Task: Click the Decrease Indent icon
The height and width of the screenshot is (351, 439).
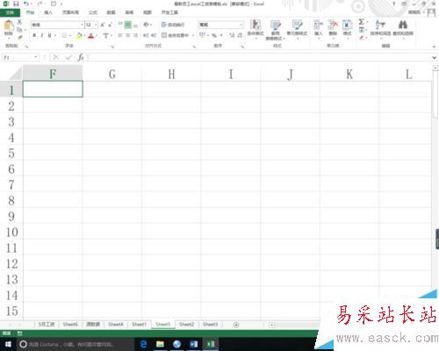Action: [x=146, y=35]
